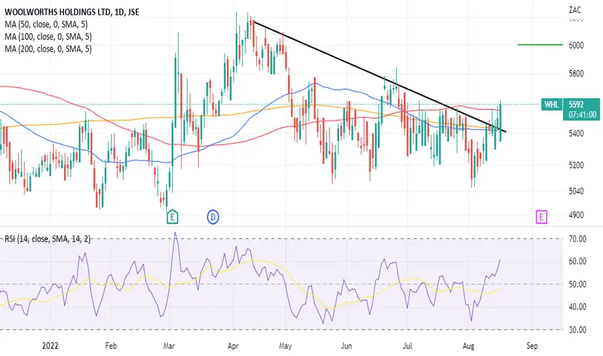Click the 5200 price axis label
This screenshot has width=603, height=356.
click(576, 165)
